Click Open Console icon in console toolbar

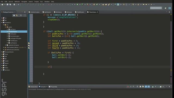coord(161,87)
